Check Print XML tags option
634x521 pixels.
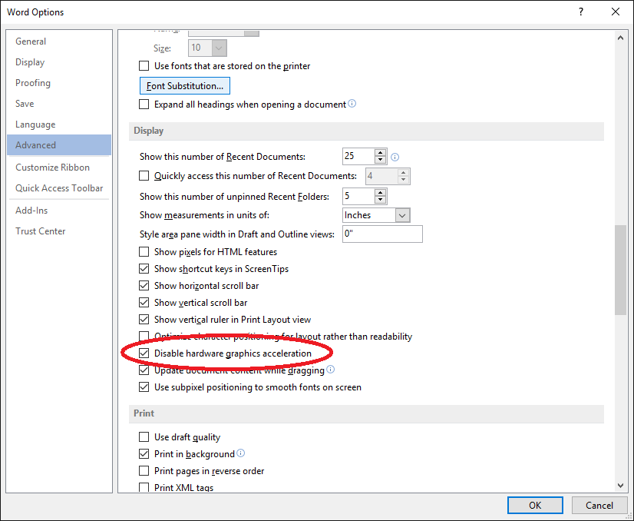[x=144, y=487]
